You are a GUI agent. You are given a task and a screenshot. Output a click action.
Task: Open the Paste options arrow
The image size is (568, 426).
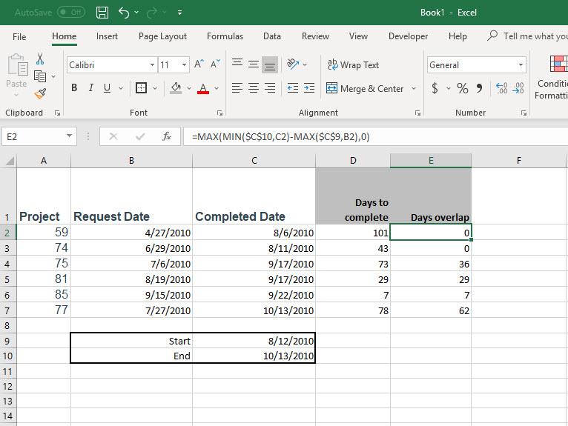pos(16,95)
